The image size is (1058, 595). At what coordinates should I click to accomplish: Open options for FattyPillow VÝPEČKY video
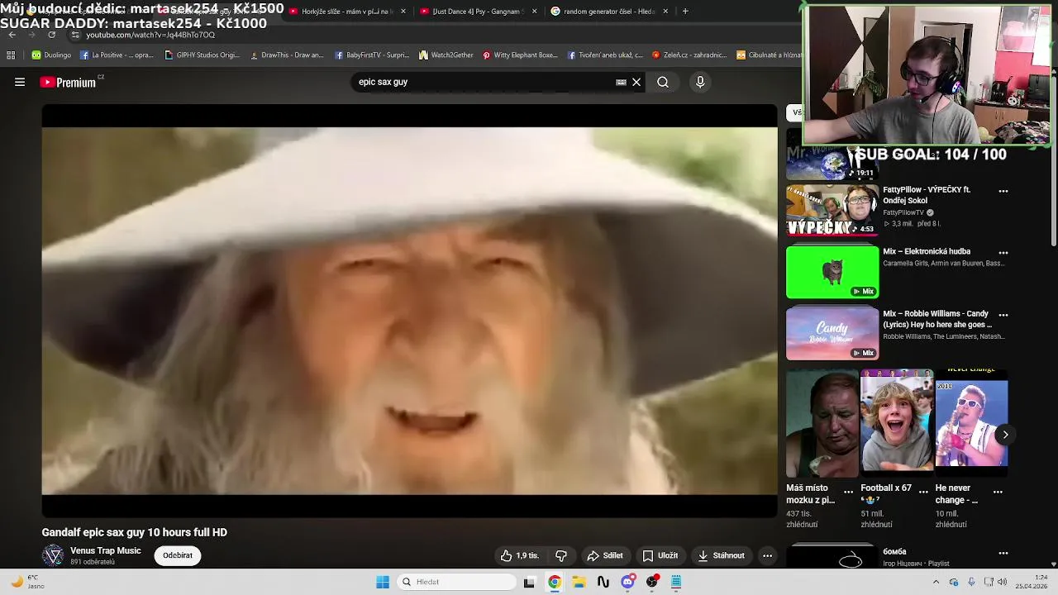1003,191
